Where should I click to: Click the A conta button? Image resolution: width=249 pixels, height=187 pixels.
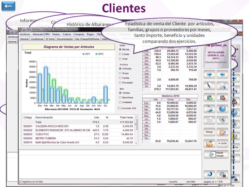[x=222, y=143]
